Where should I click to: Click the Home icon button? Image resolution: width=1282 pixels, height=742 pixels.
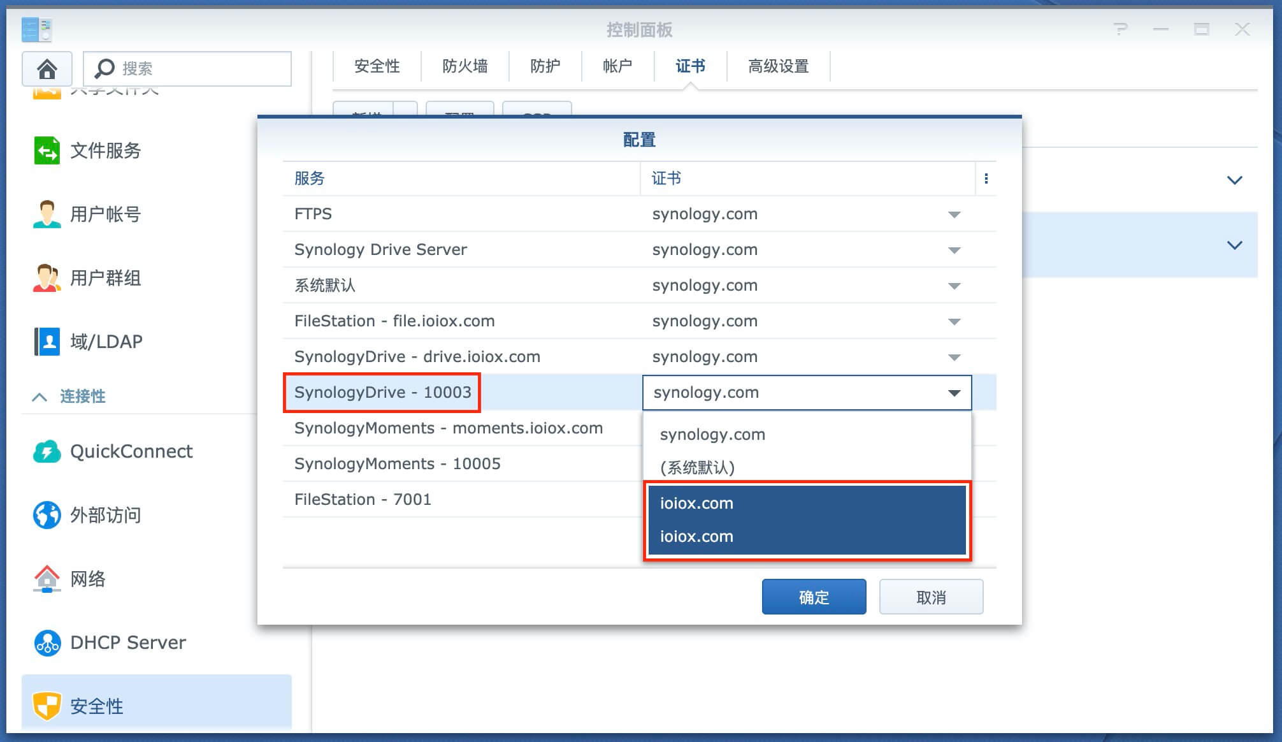tap(47, 68)
